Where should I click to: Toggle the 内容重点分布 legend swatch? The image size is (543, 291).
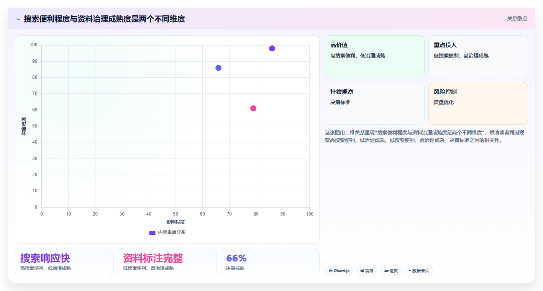pos(152,232)
